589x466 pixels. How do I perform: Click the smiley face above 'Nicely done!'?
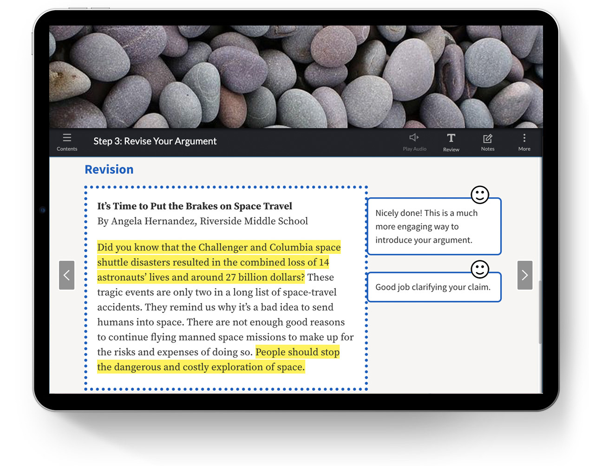[x=480, y=195]
